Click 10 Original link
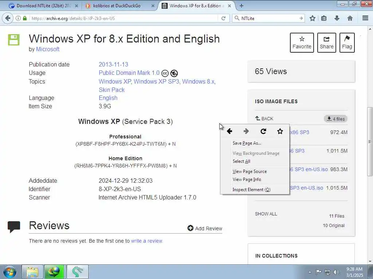 (334, 225)
